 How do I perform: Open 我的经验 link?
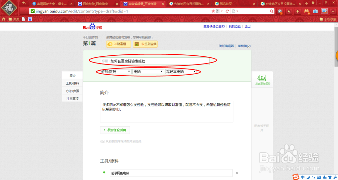point(235,26)
